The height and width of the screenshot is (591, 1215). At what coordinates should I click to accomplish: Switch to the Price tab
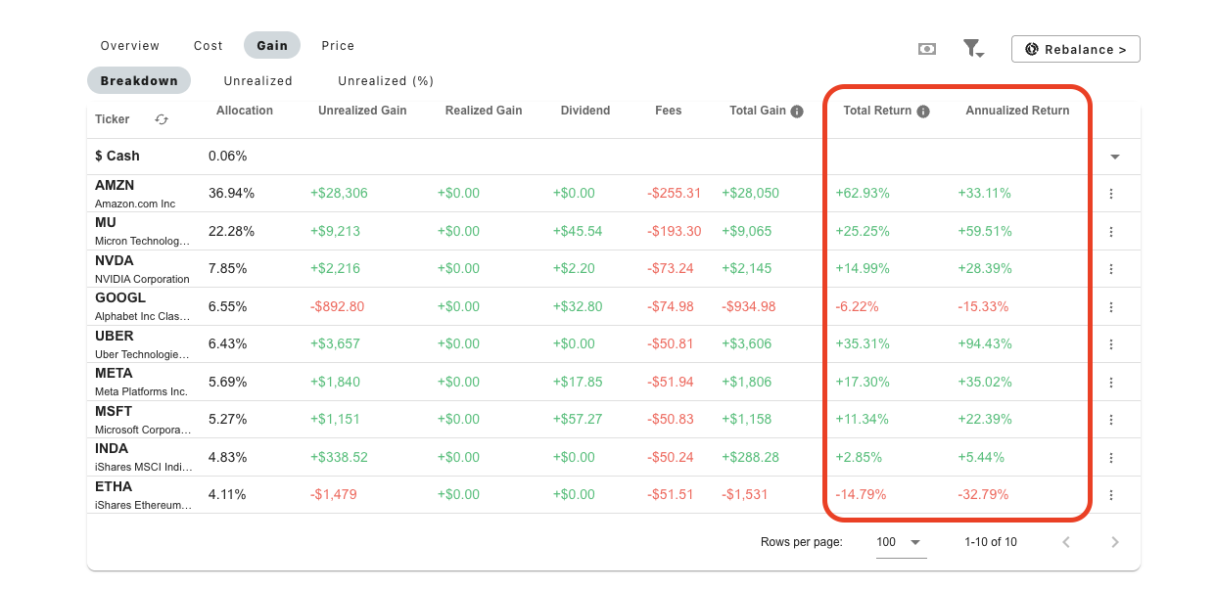point(338,45)
